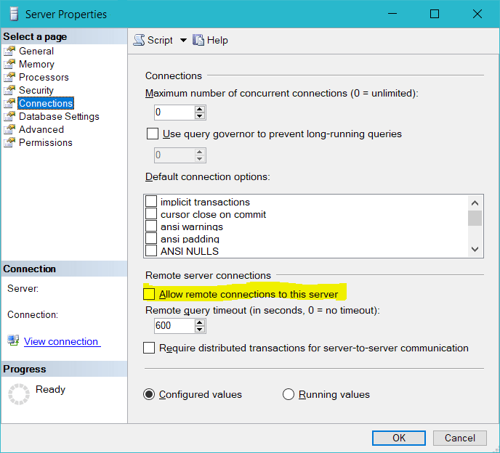
Task: Click the icon beside Permissions
Action: [x=9, y=142]
